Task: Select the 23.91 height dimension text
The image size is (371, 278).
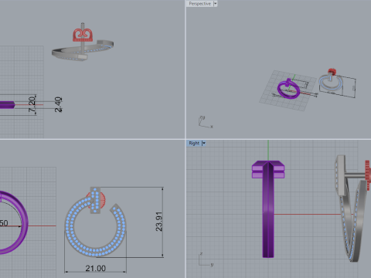Action: [159, 222]
